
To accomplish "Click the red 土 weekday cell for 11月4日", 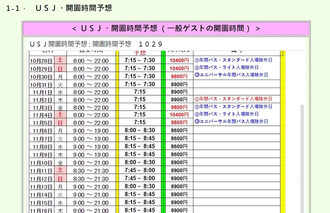I will point(60,115).
